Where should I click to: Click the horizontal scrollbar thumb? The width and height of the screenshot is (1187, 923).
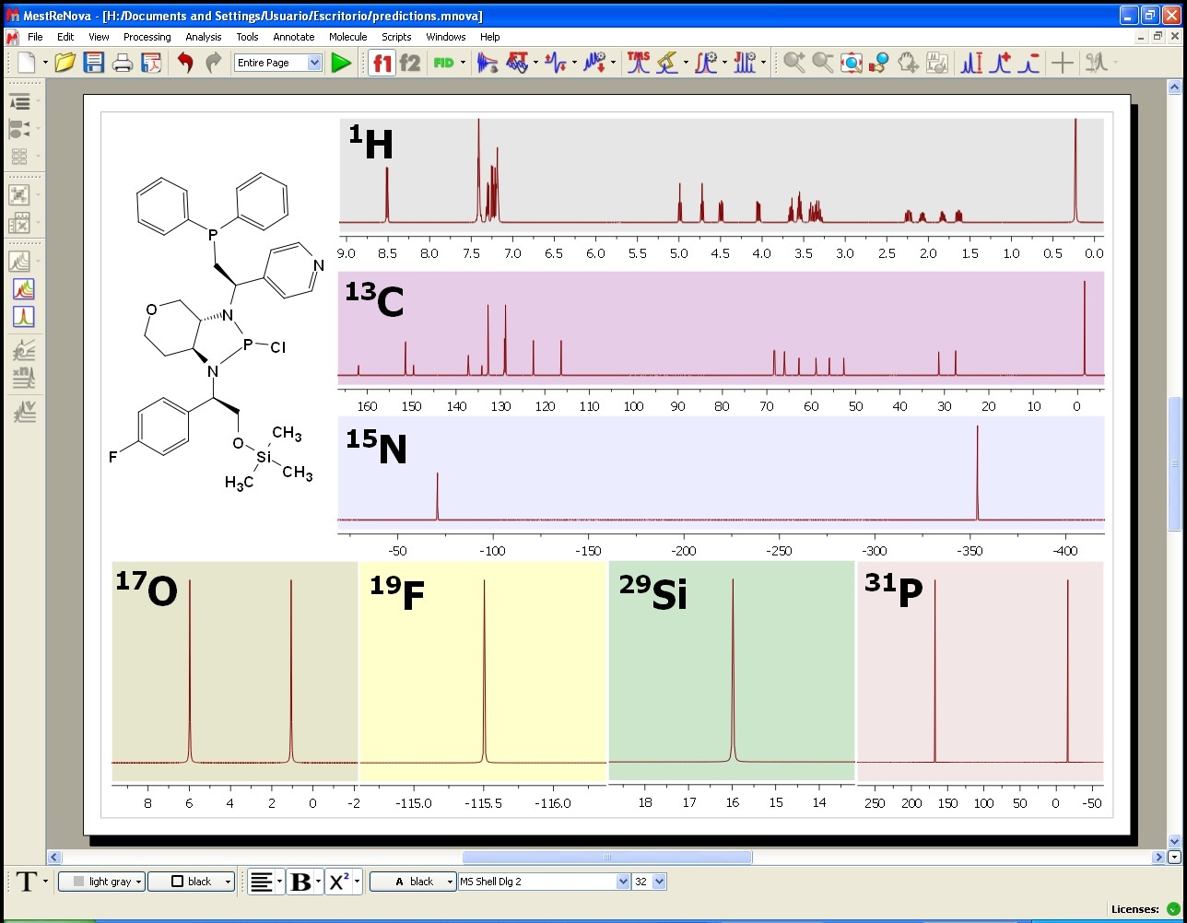tap(606, 858)
